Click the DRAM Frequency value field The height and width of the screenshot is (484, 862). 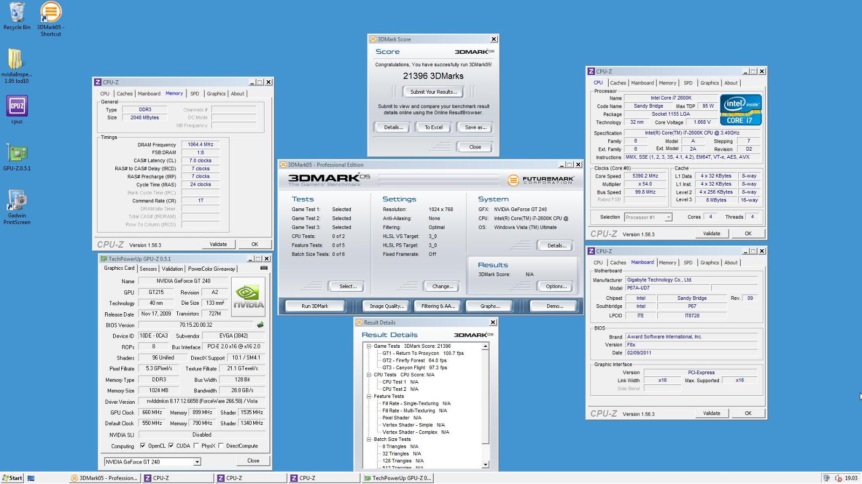(x=200, y=145)
